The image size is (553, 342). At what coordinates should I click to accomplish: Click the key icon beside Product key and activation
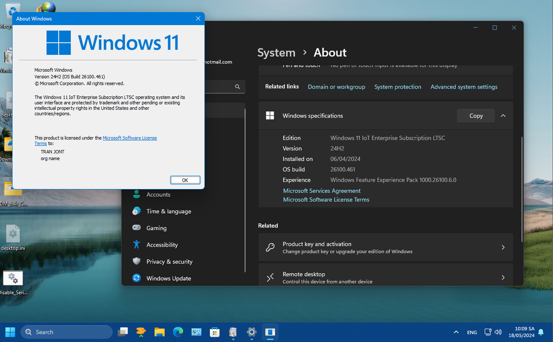coord(270,247)
